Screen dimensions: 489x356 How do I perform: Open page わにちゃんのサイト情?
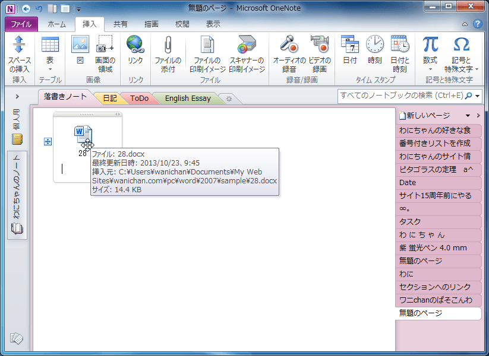tap(438, 157)
